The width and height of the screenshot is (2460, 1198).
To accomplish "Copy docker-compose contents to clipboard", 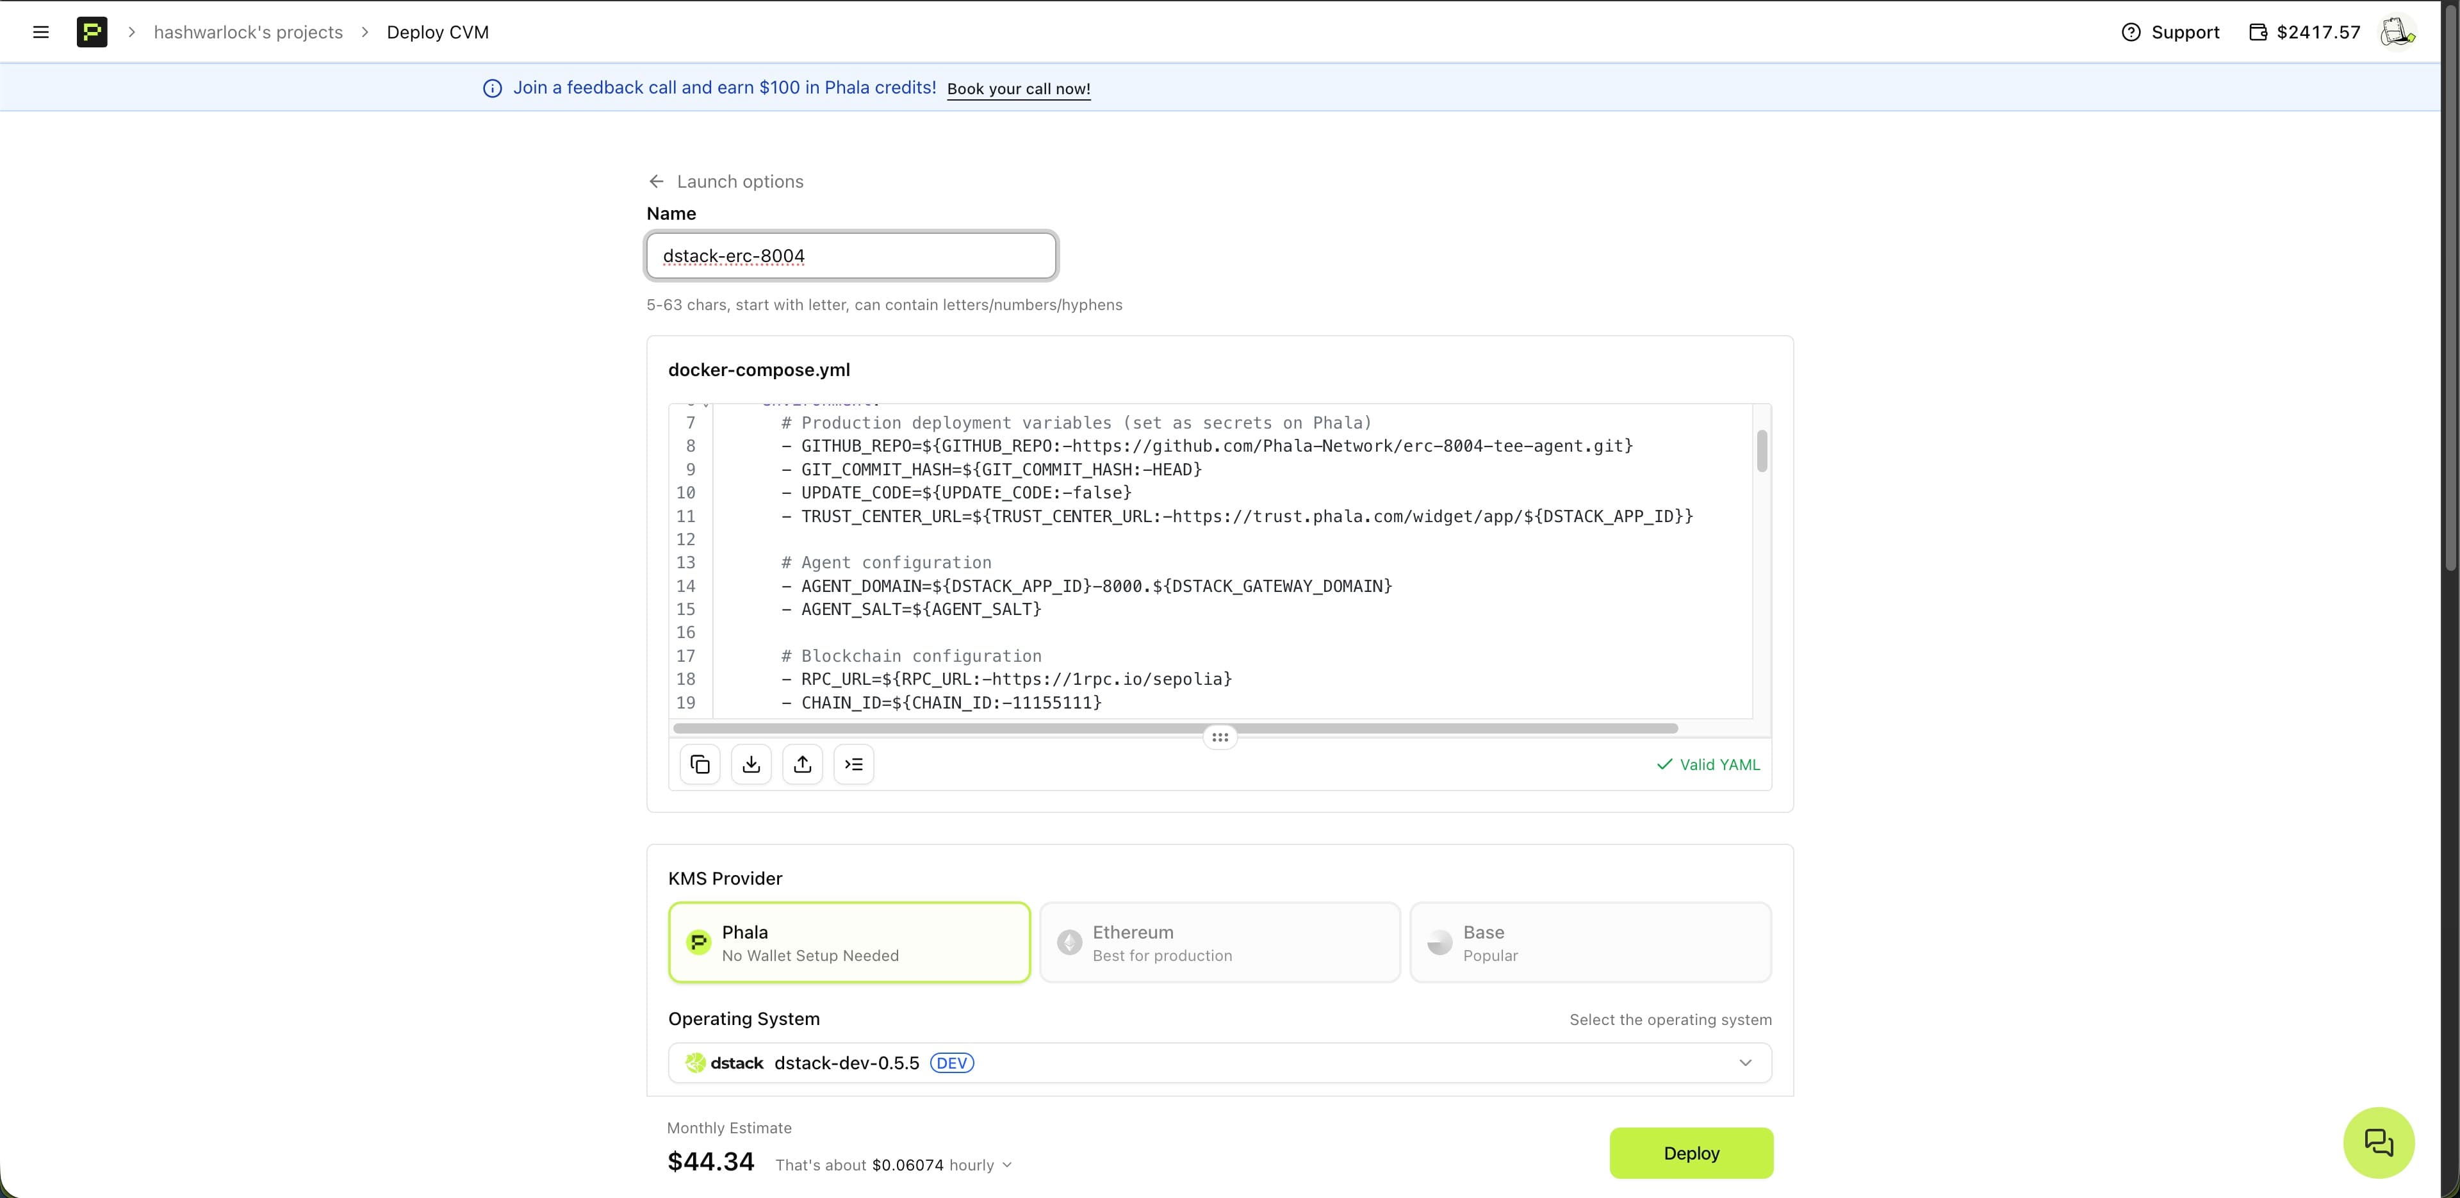I will click(700, 764).
